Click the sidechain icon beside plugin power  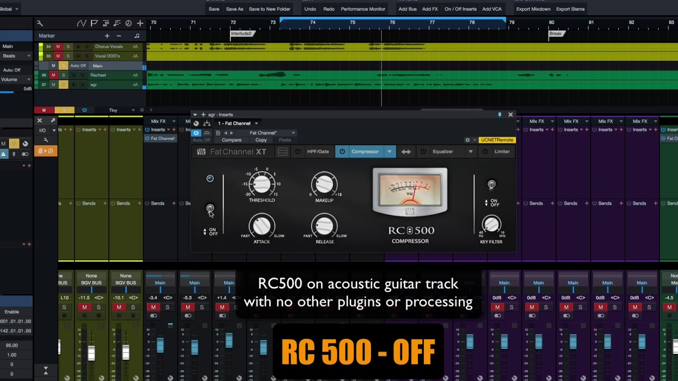207,133
